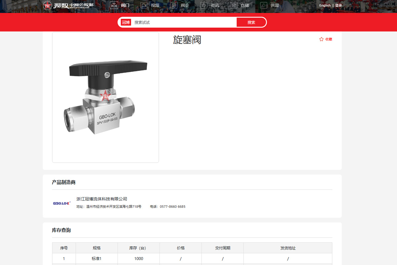The height and width of the screenshot is (265, 397).
Task: Click the 冠博 tag in search bar
Action: pyautogui.click(x=126, y=23)
